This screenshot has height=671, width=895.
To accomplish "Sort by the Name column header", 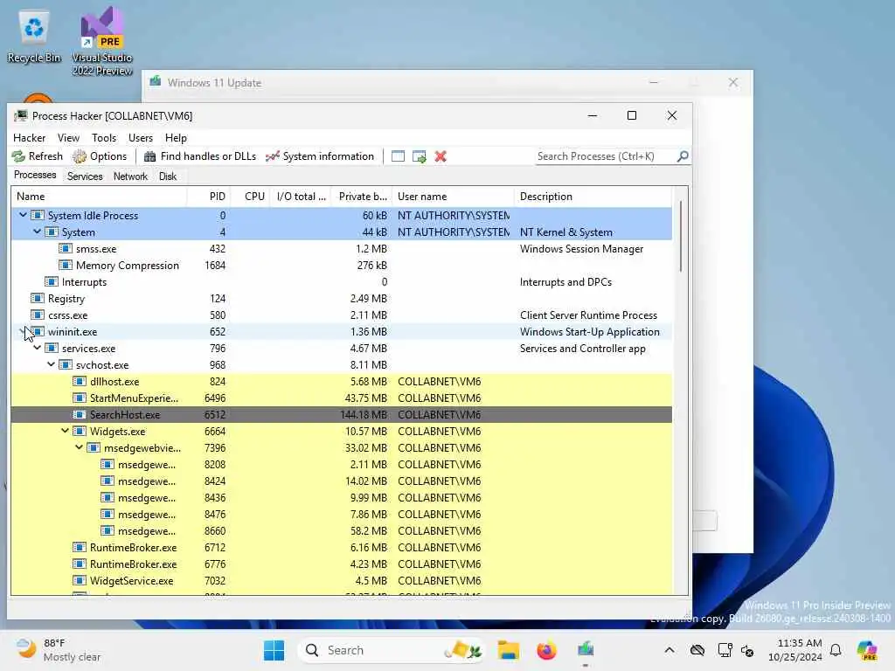I will pos(99,197).
